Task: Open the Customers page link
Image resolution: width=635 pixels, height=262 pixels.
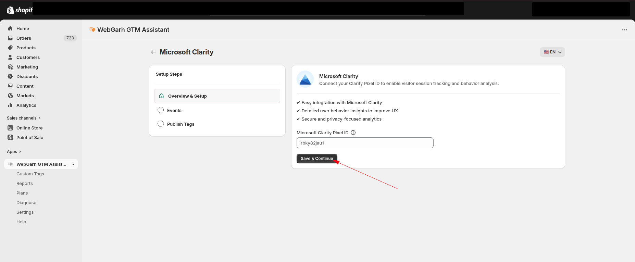Action: point(28,57)
